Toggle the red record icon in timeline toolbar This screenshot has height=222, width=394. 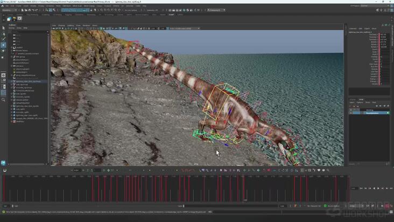tap(269, 170)
